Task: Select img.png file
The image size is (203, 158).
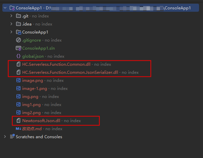Action: pos(30,96)
